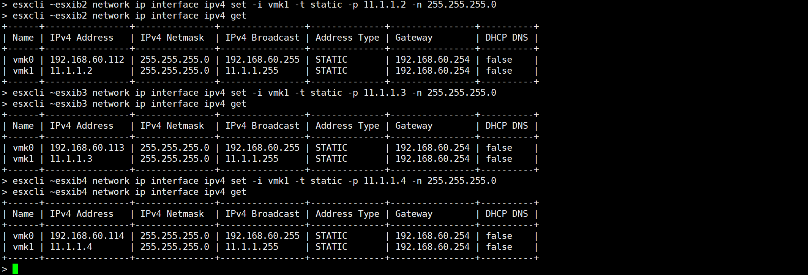This screenshot has width=808, height=275.
Task: Click vmk1 address 11.1.1.4
Action: point(71,247)
